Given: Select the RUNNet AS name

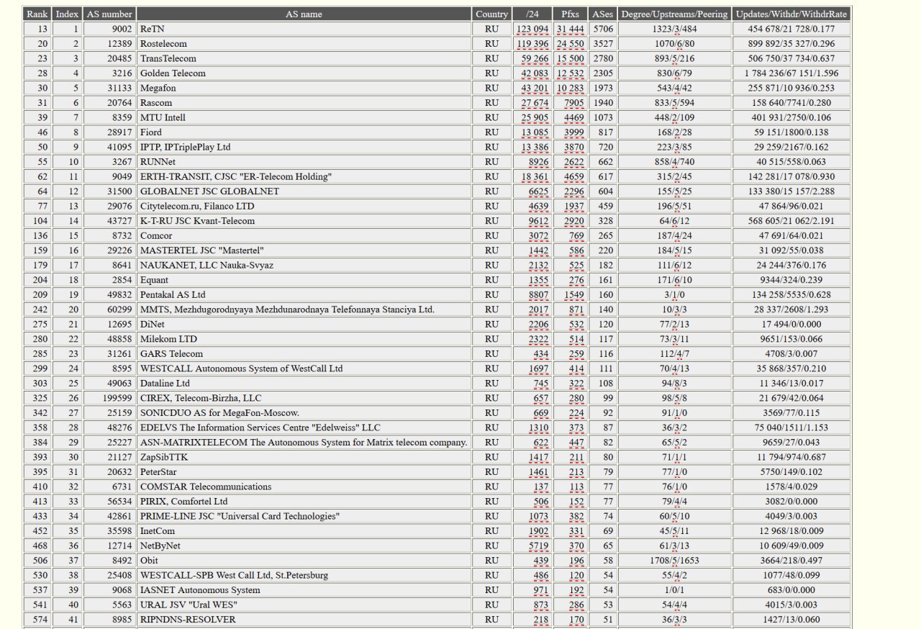Looking at the screenshot, I should pos(304,161).
